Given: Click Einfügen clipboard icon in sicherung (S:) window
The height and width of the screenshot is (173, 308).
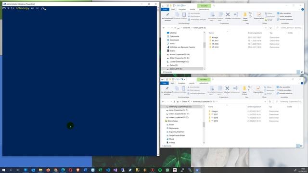Looking at the screenshot, I should tap(183, 88).
